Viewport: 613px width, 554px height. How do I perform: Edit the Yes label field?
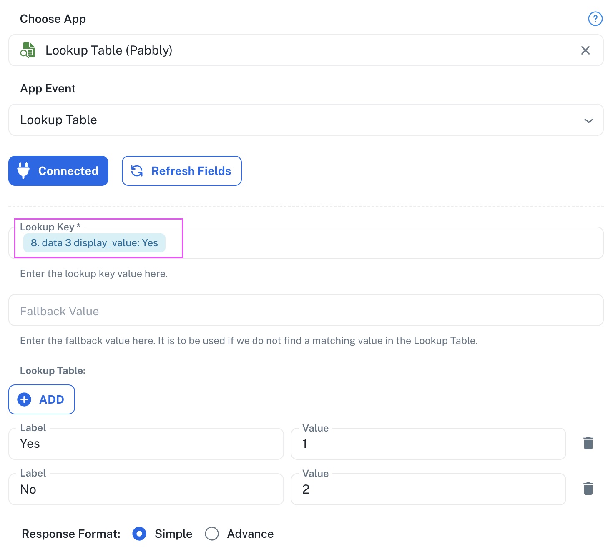pos(146,444)
